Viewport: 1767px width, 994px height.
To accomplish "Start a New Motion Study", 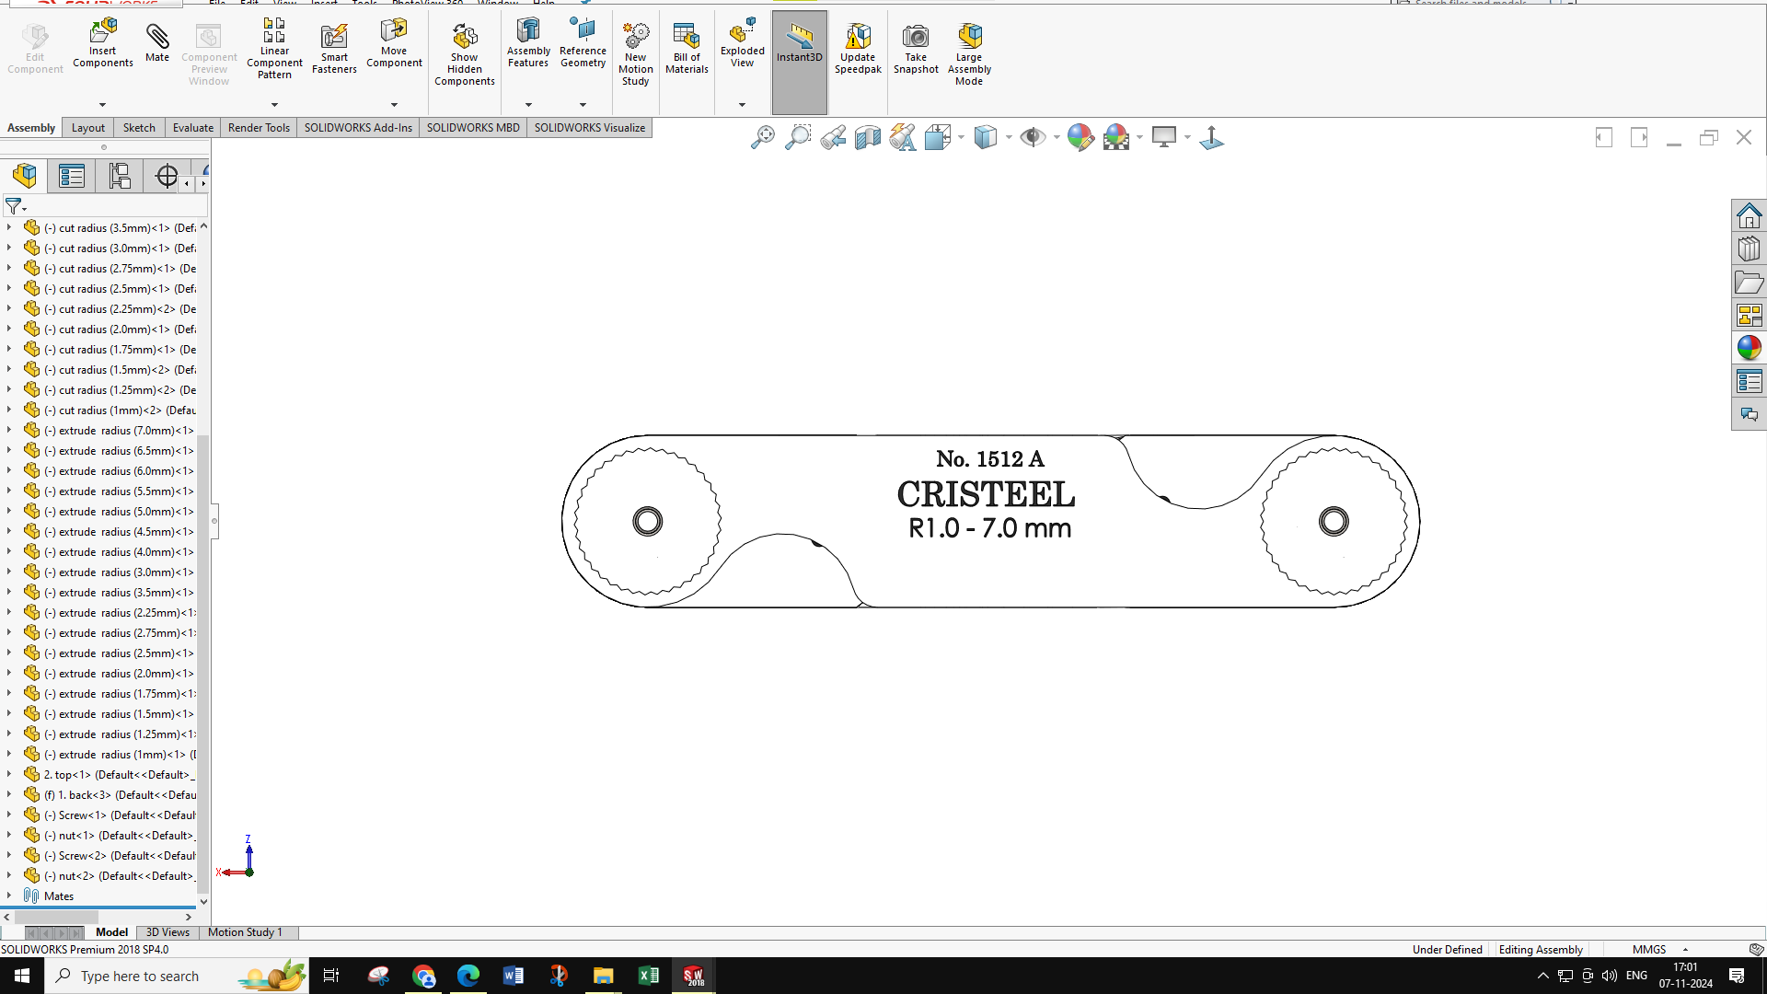I will 636,55.
